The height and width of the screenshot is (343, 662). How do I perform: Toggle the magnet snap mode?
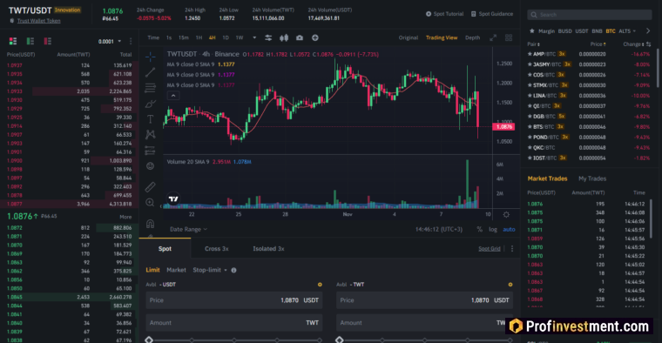(x=150, y=223)
